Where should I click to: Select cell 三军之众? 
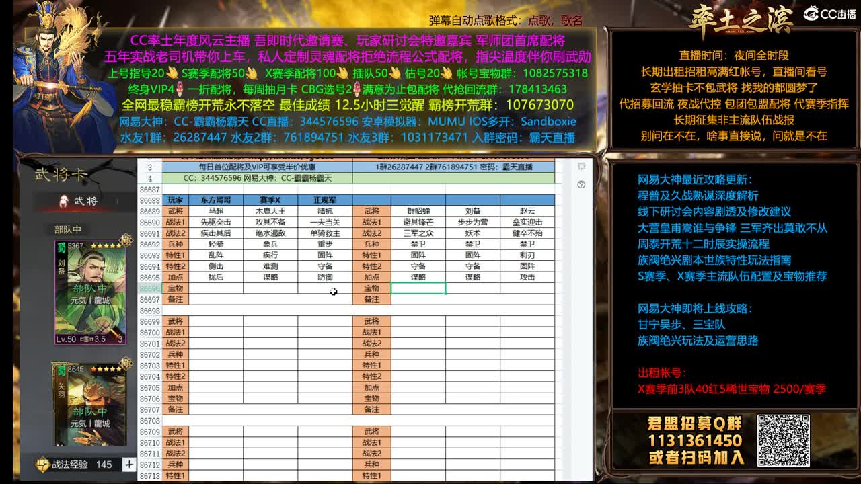click(x=418, y=233)
